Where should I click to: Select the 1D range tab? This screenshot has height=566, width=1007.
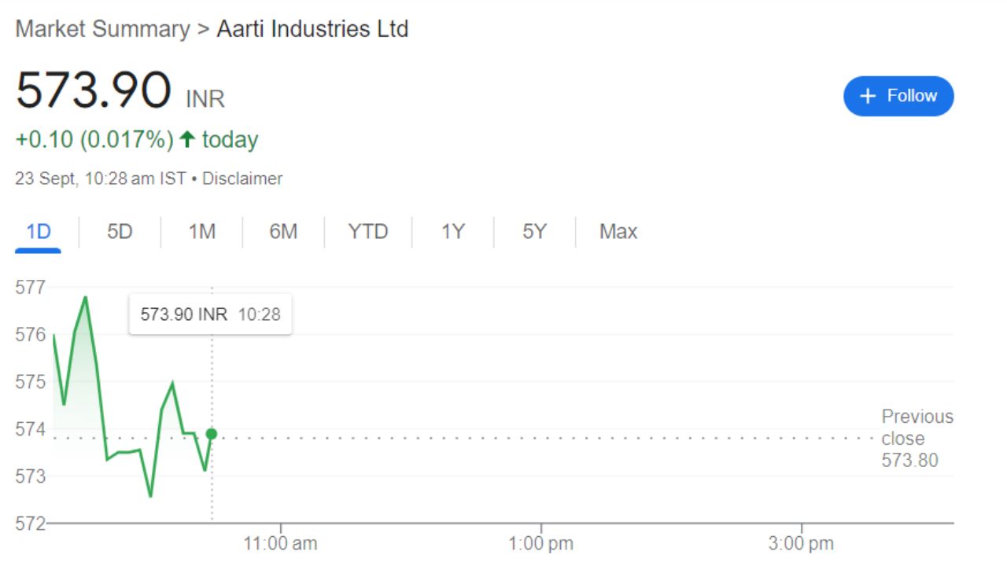[39, 232]
